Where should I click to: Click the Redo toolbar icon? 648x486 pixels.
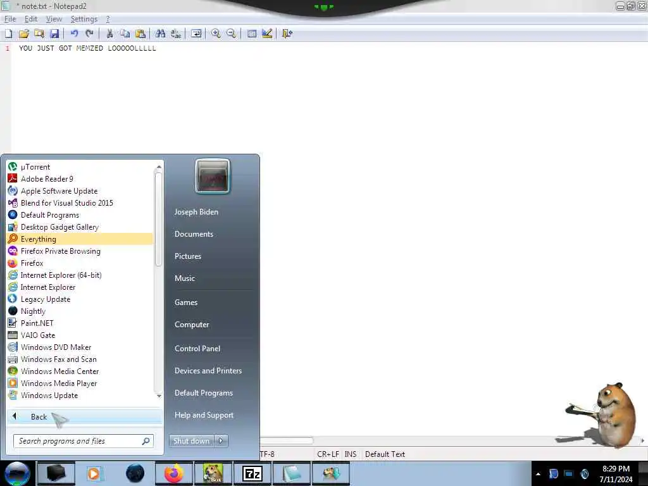pyautogui.click(x=89, y=34)
